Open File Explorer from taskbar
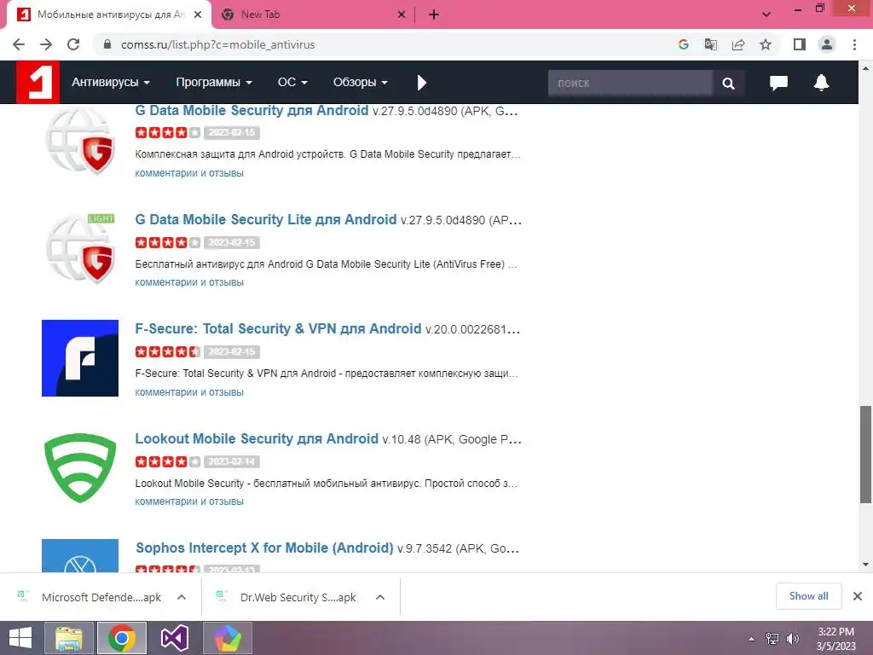 point(70,638)
